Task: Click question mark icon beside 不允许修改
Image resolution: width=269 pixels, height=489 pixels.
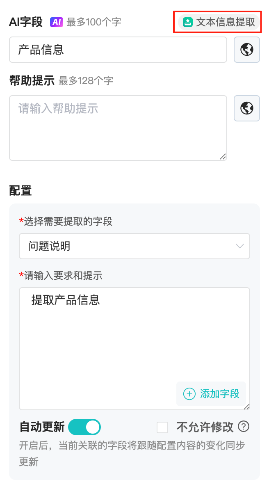Action: 244,427
